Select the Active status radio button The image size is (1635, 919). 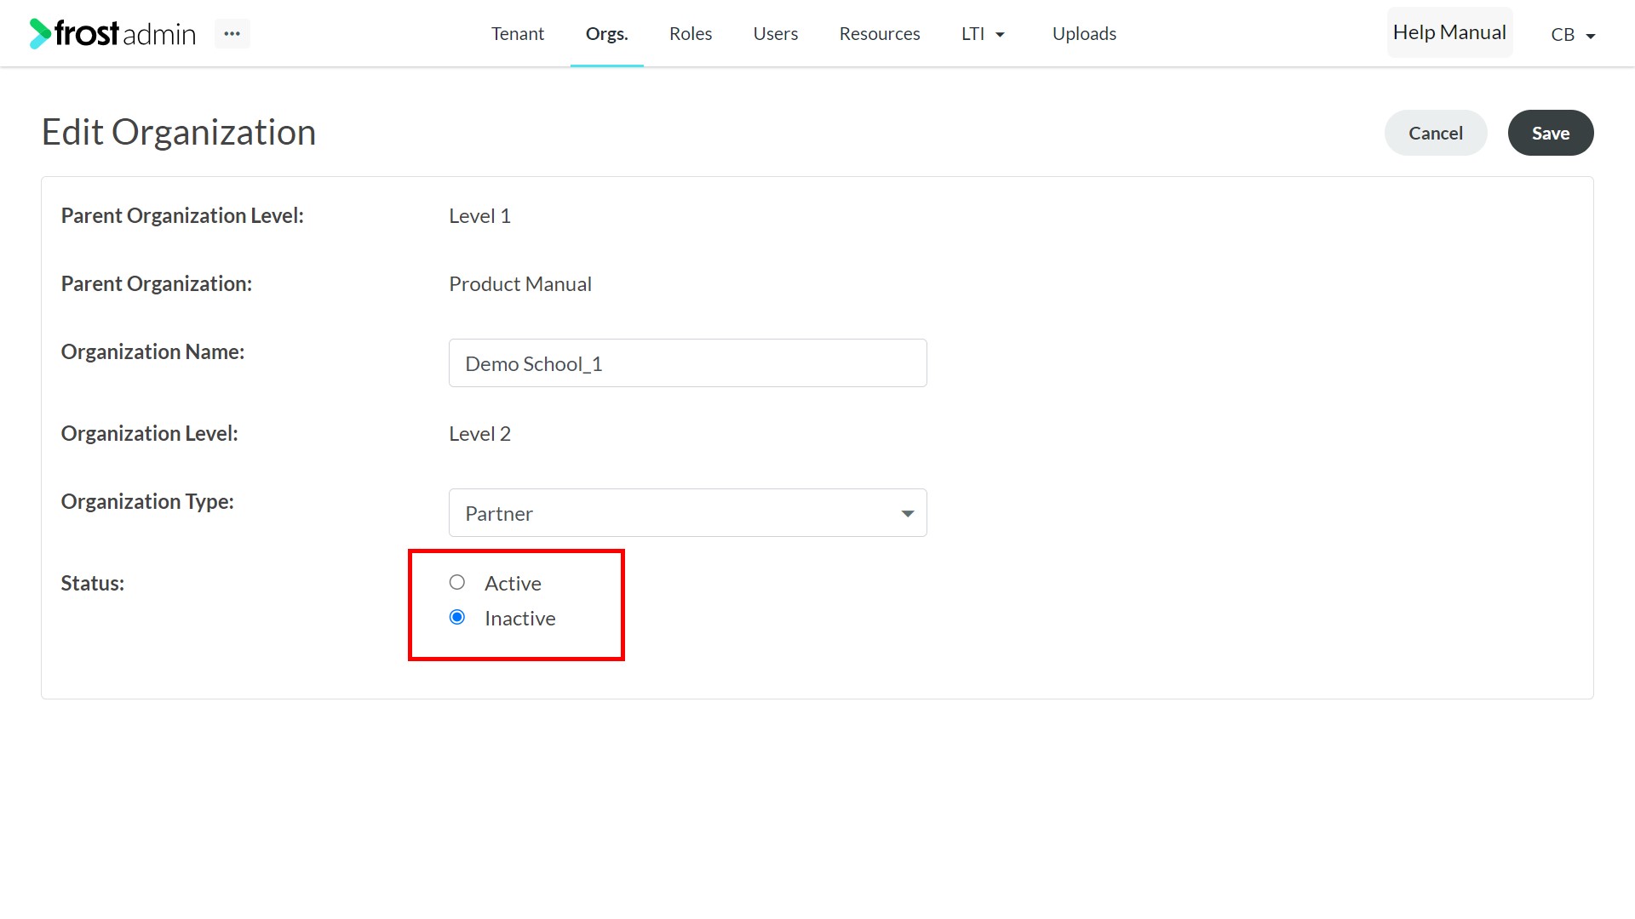tap(457, 582)
